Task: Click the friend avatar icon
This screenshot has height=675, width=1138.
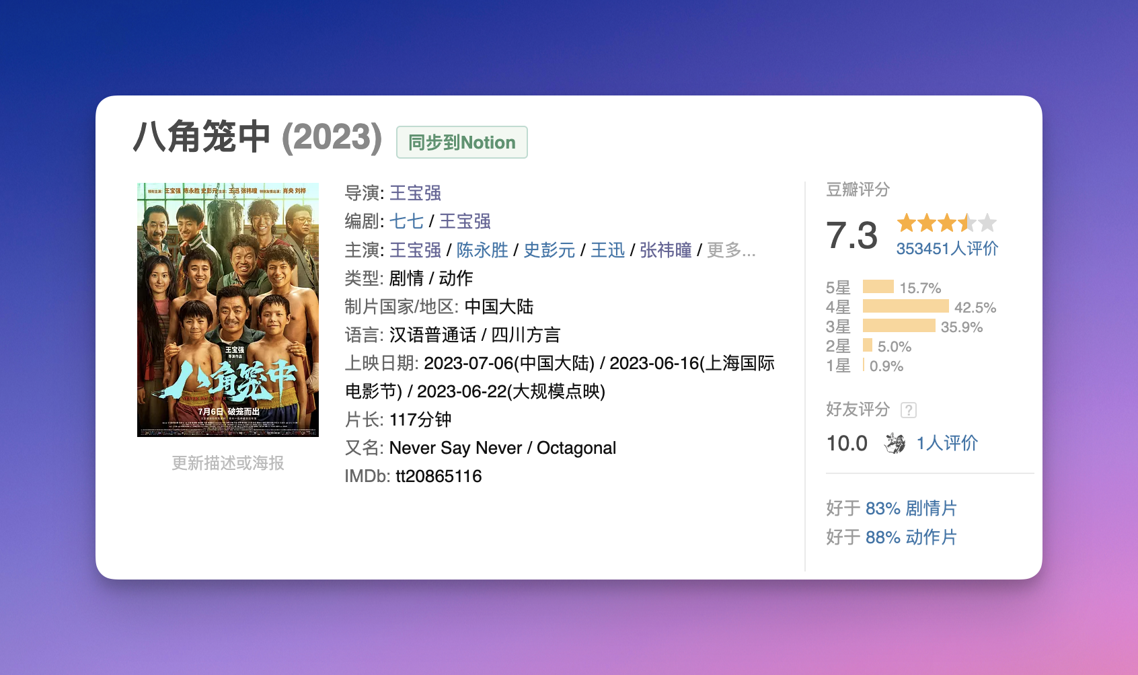Action: click(895, 443)
